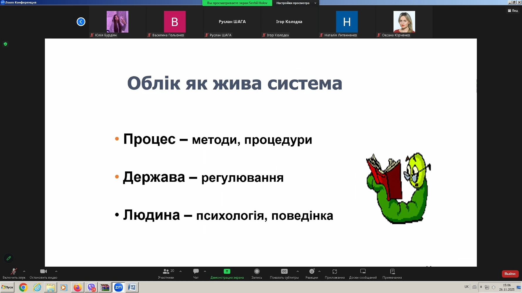The width and height of the screenshot is (522, 293).
Task: Open the Приложения apps icon
Action: point(334,272)
